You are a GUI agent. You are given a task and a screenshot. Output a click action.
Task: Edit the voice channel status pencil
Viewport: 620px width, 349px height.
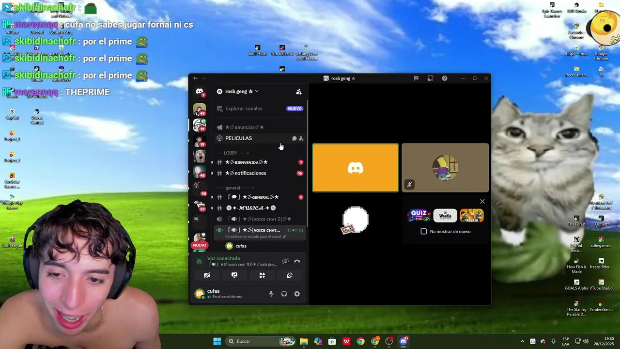tap(285, 237)
